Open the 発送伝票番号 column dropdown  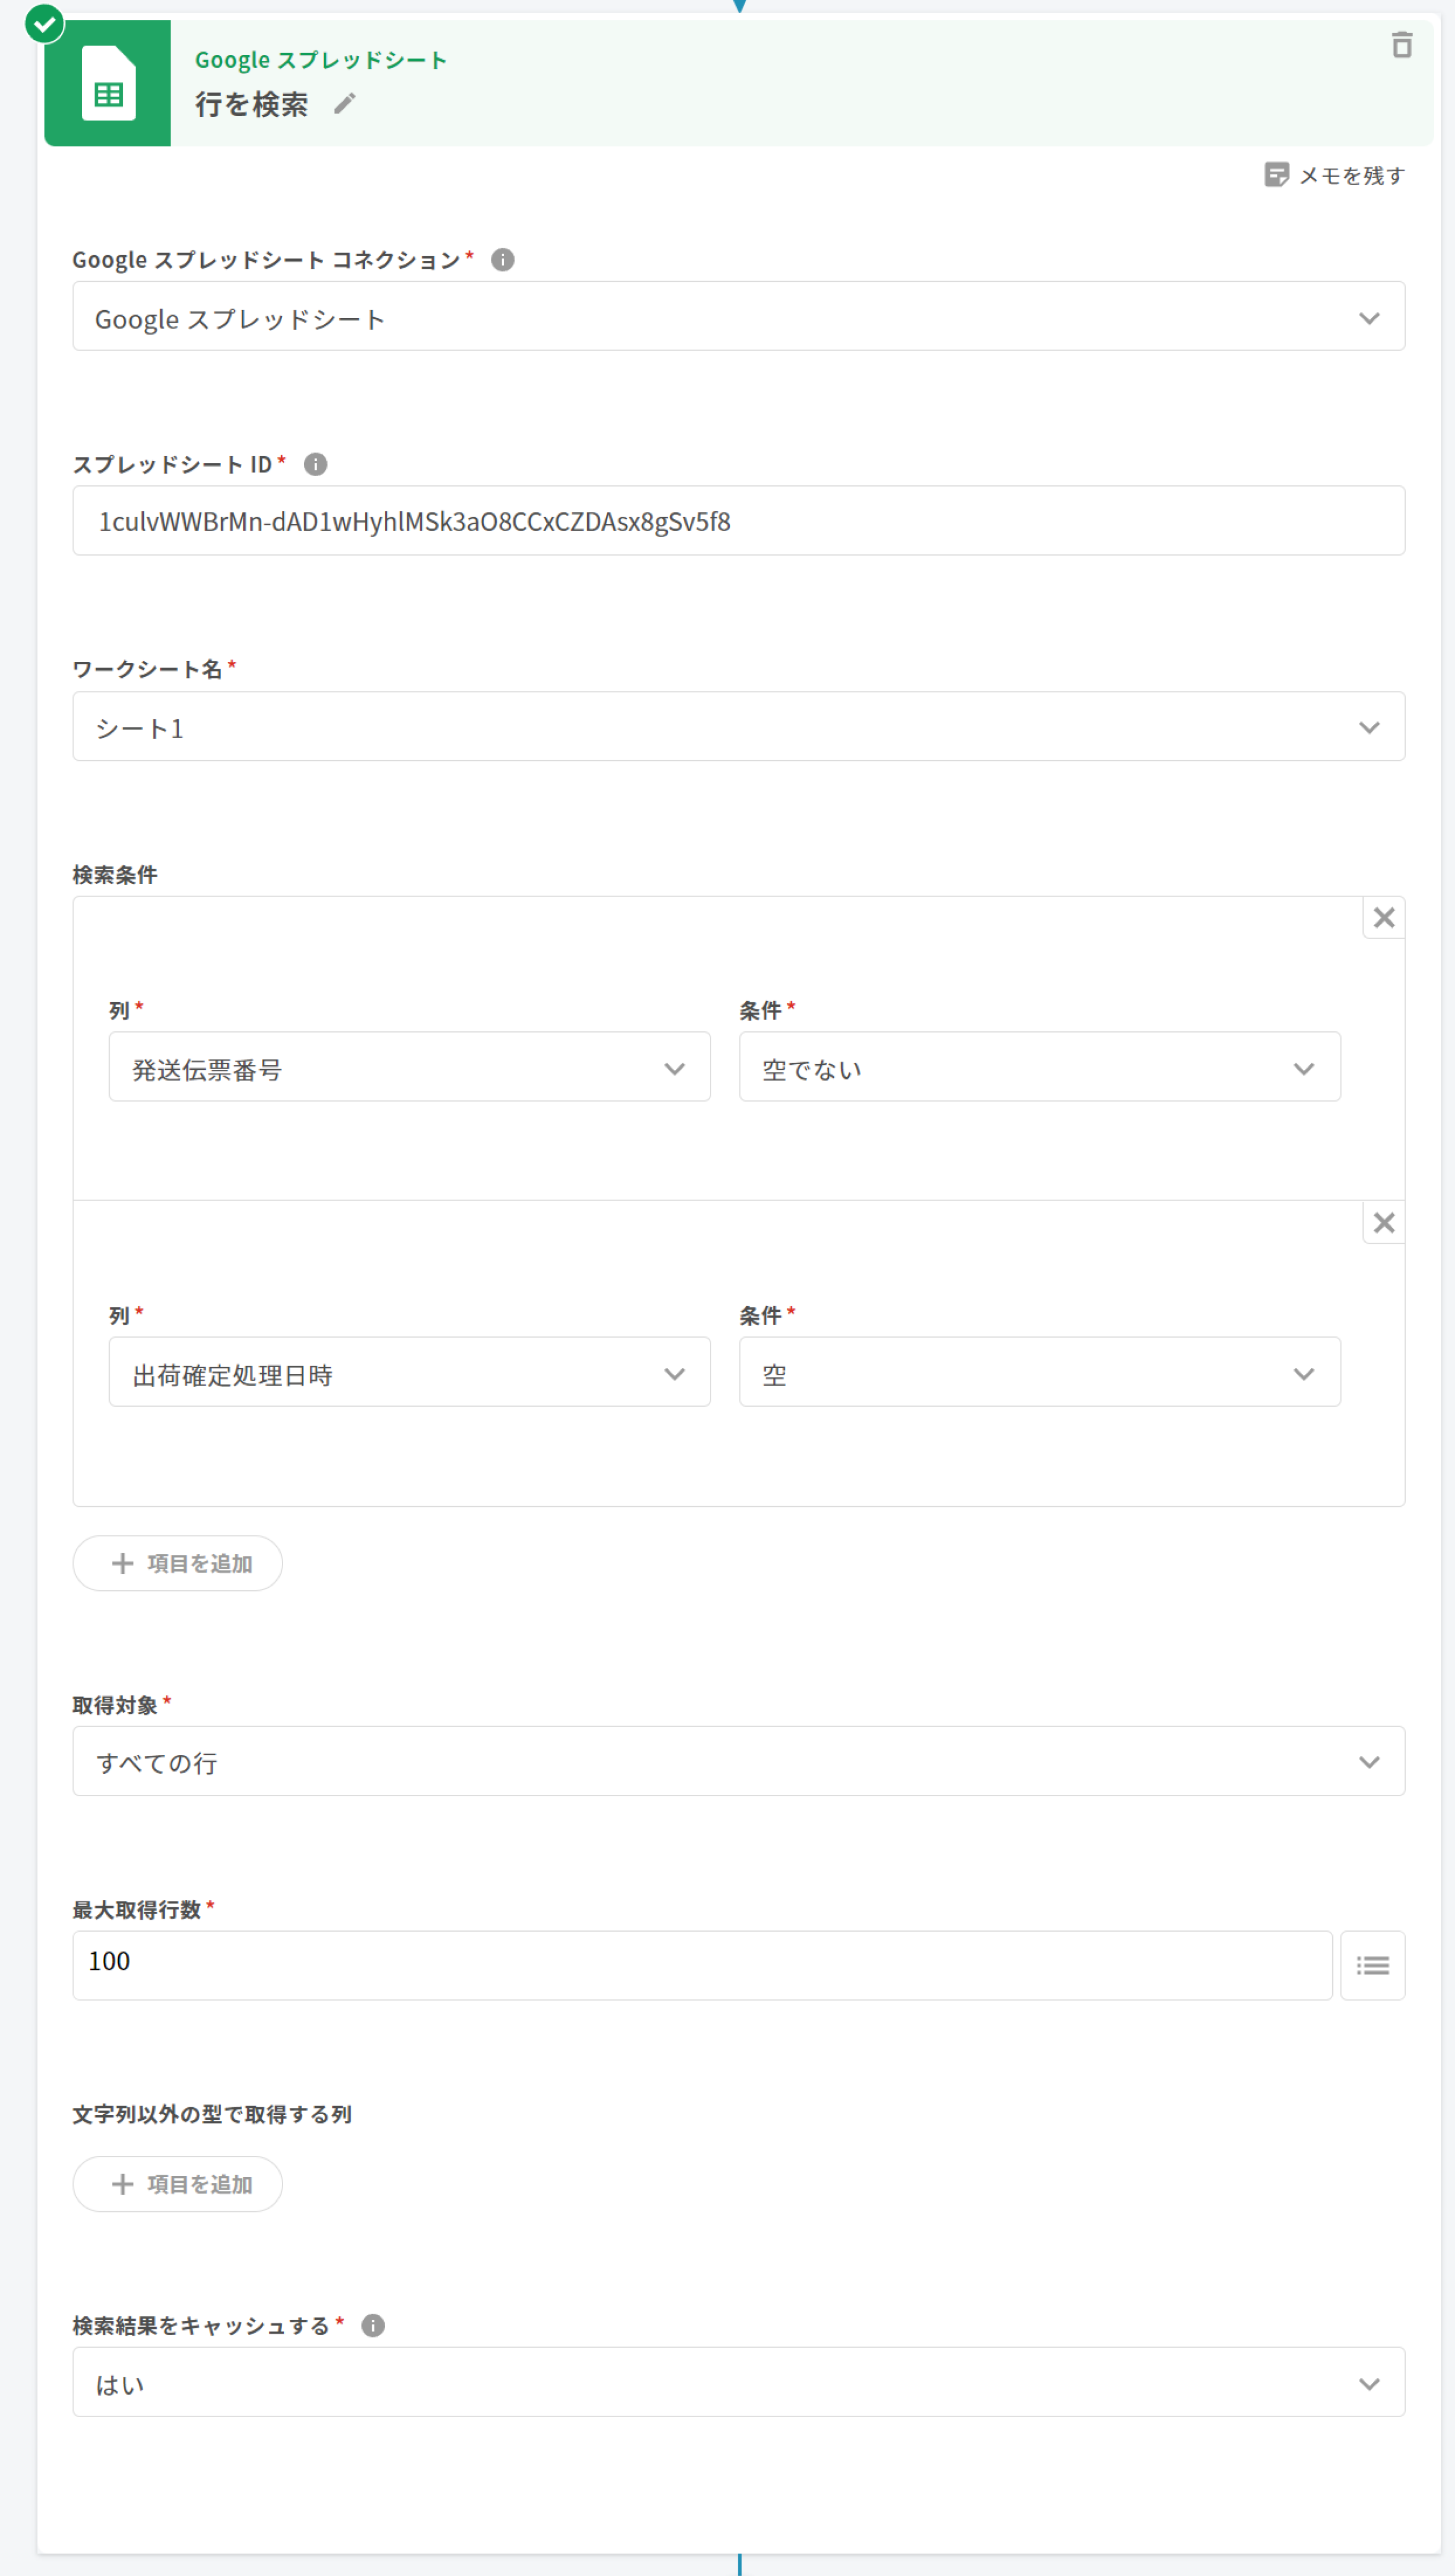(409, 1068)
